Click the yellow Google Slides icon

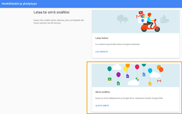click(x=150, y=83)
